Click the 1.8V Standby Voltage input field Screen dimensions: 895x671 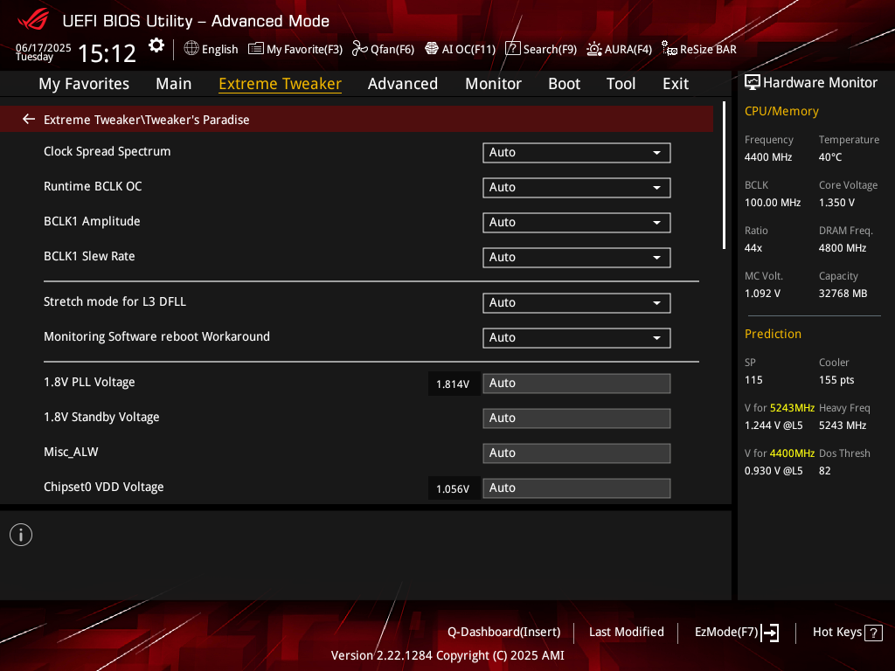pyautogui.click(x=577, y=419)
